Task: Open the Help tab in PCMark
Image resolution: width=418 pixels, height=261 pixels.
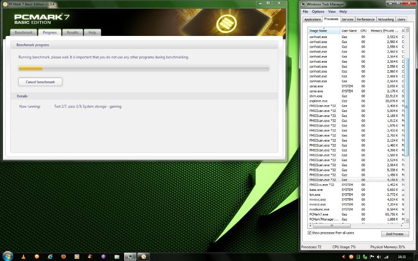Action: (92, 33)
